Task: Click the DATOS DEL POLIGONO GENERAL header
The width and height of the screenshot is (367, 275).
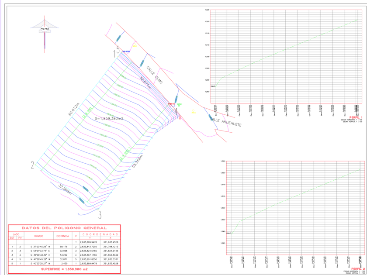Action: pyautogui.click(x=64, y=228)
